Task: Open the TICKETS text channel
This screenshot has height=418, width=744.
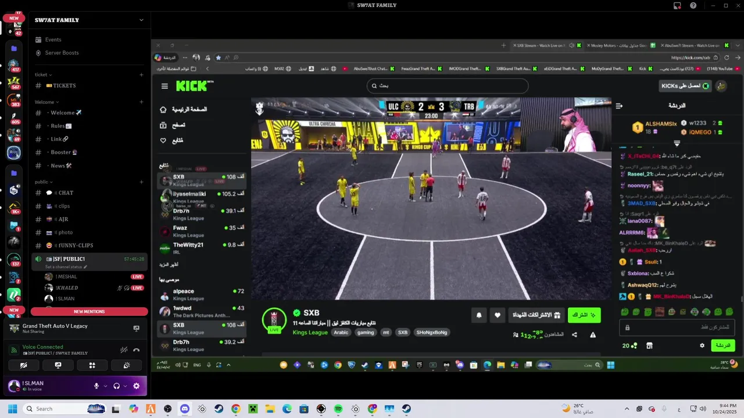Action: 90,85
